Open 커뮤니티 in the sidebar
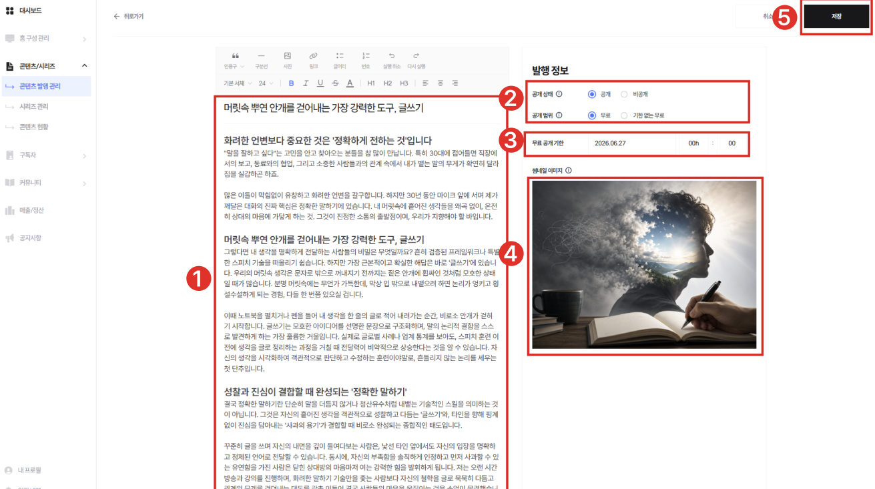Image resolution: width=875 pixels, height=489 pixels. [x=30, y=183]
